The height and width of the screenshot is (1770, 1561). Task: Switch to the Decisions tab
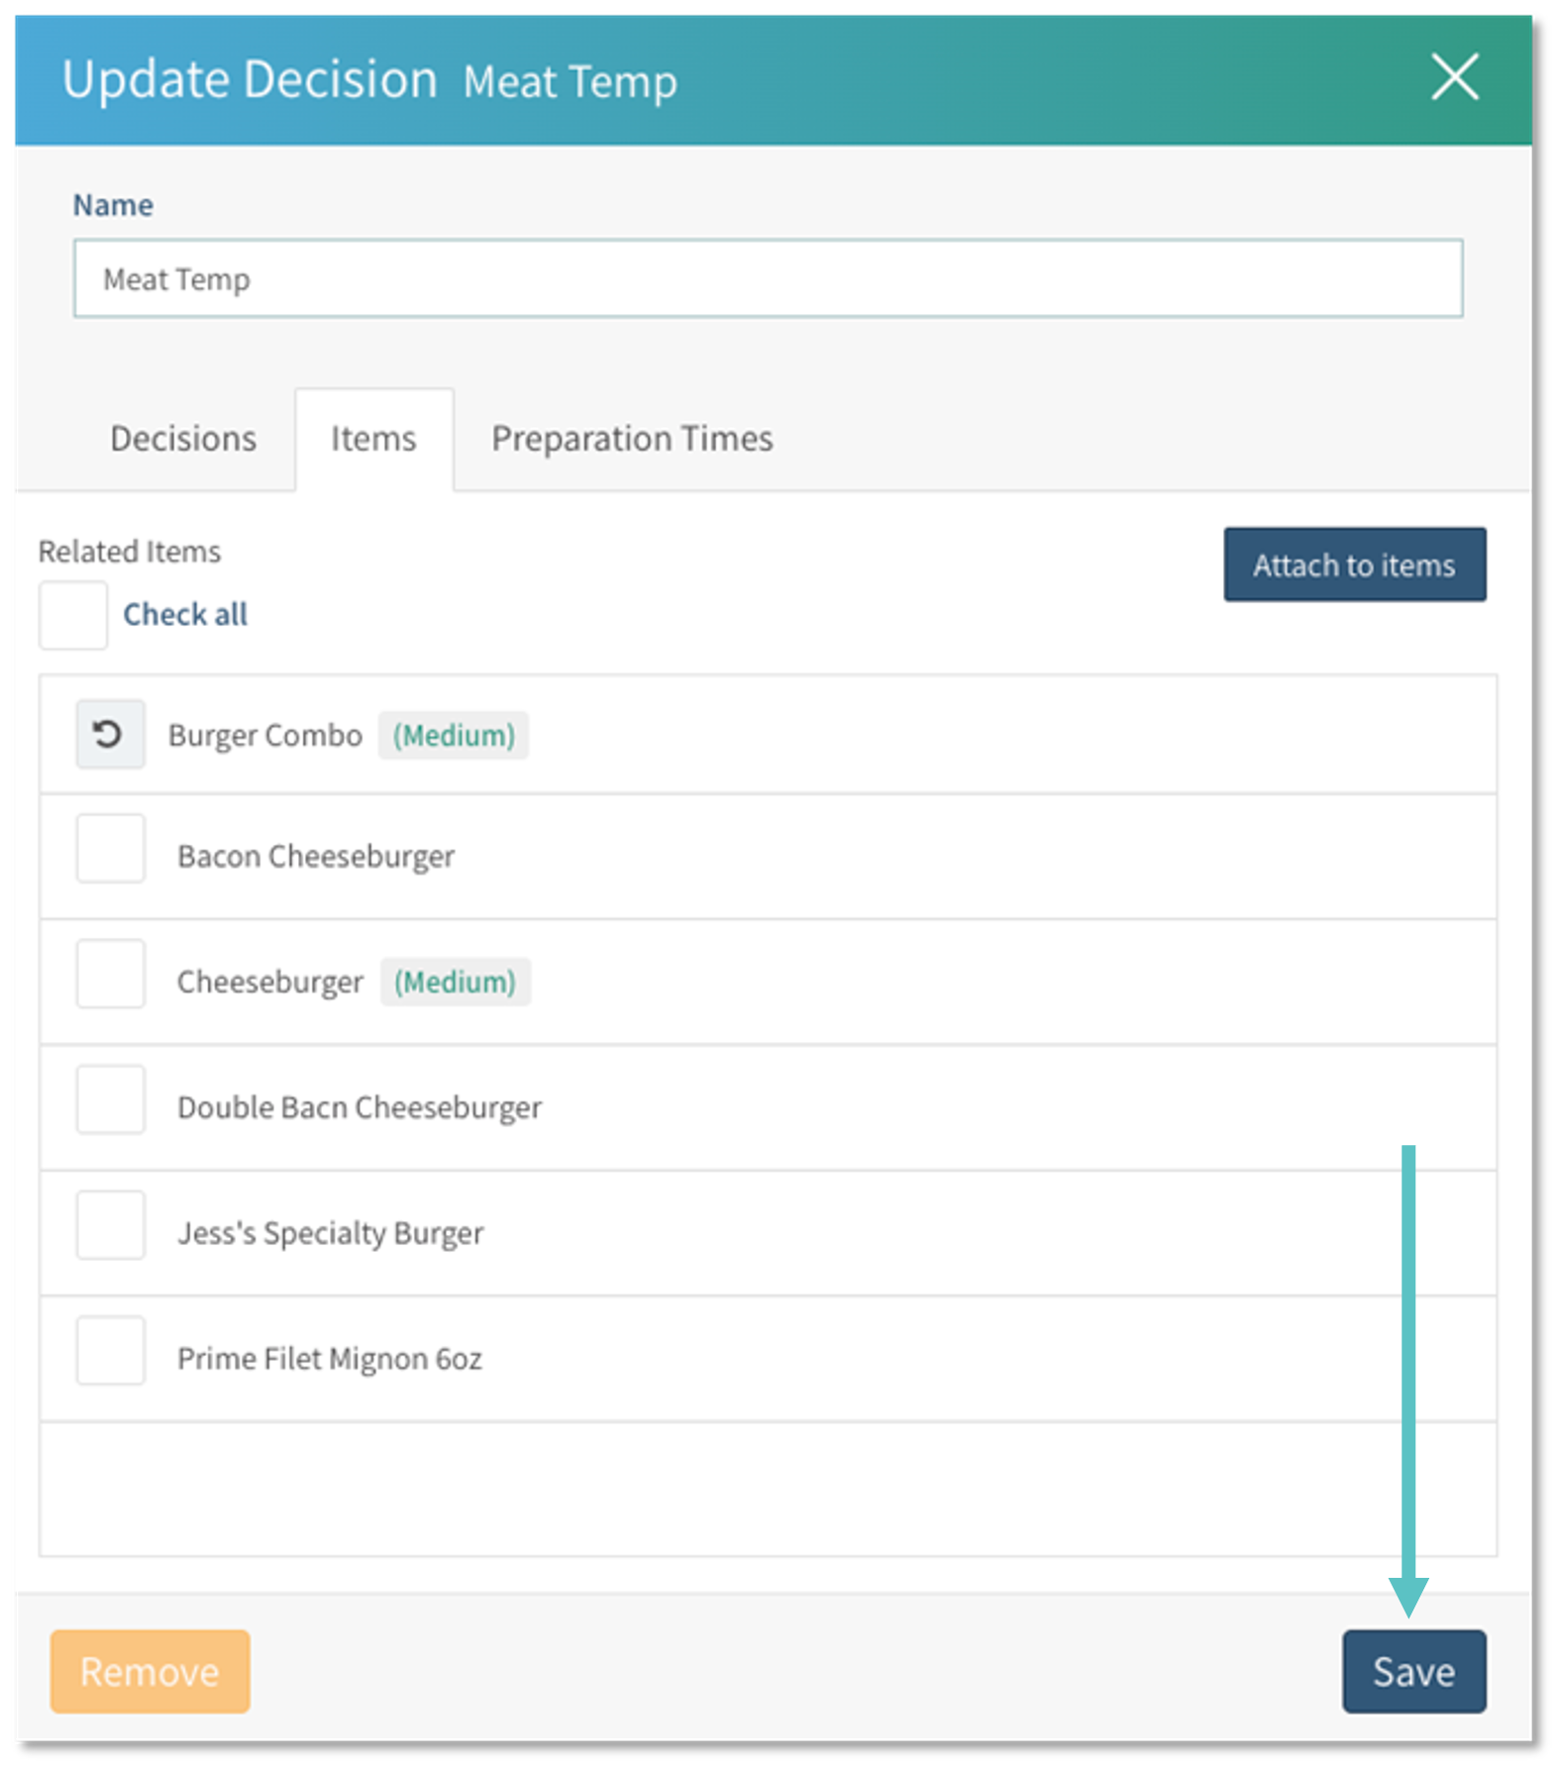point(183,439)
